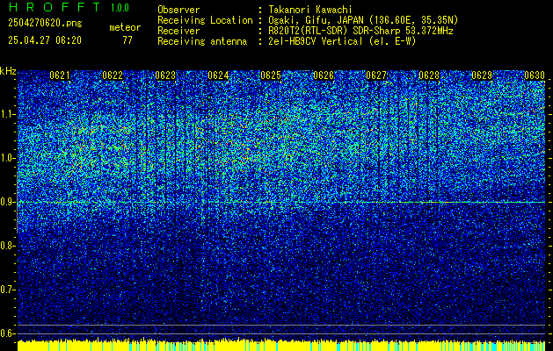Click the meteor count 77

pyautogui.click(x=127, y=40)
